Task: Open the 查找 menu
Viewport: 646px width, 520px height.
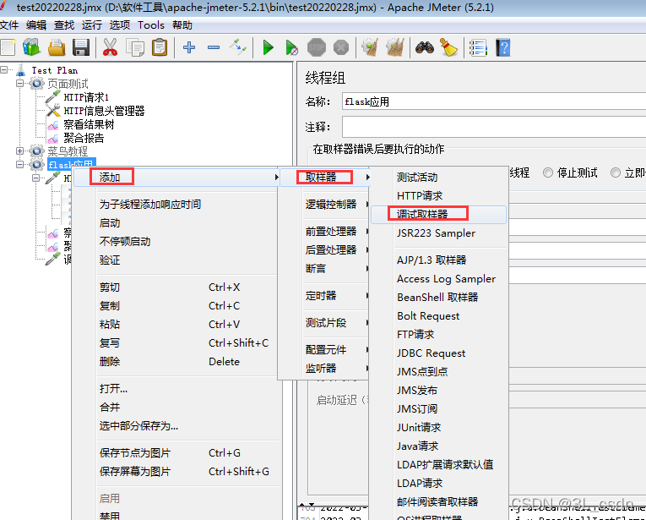Action: [x=64, y=25]
